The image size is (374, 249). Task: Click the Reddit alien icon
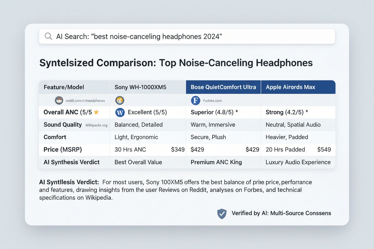(59, 100)
